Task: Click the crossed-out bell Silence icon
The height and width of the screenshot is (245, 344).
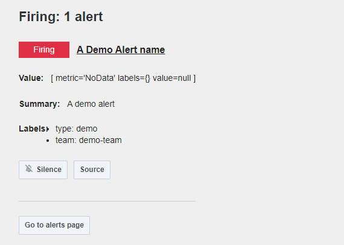Action: pos(29,169)
